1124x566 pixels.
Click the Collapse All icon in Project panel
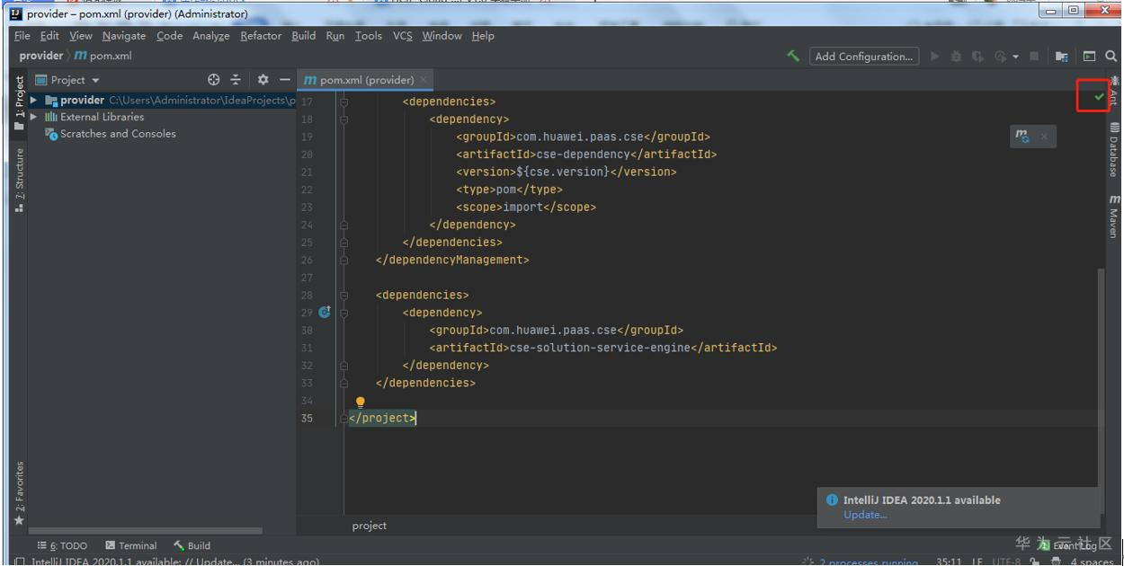[x=236, y=80]
